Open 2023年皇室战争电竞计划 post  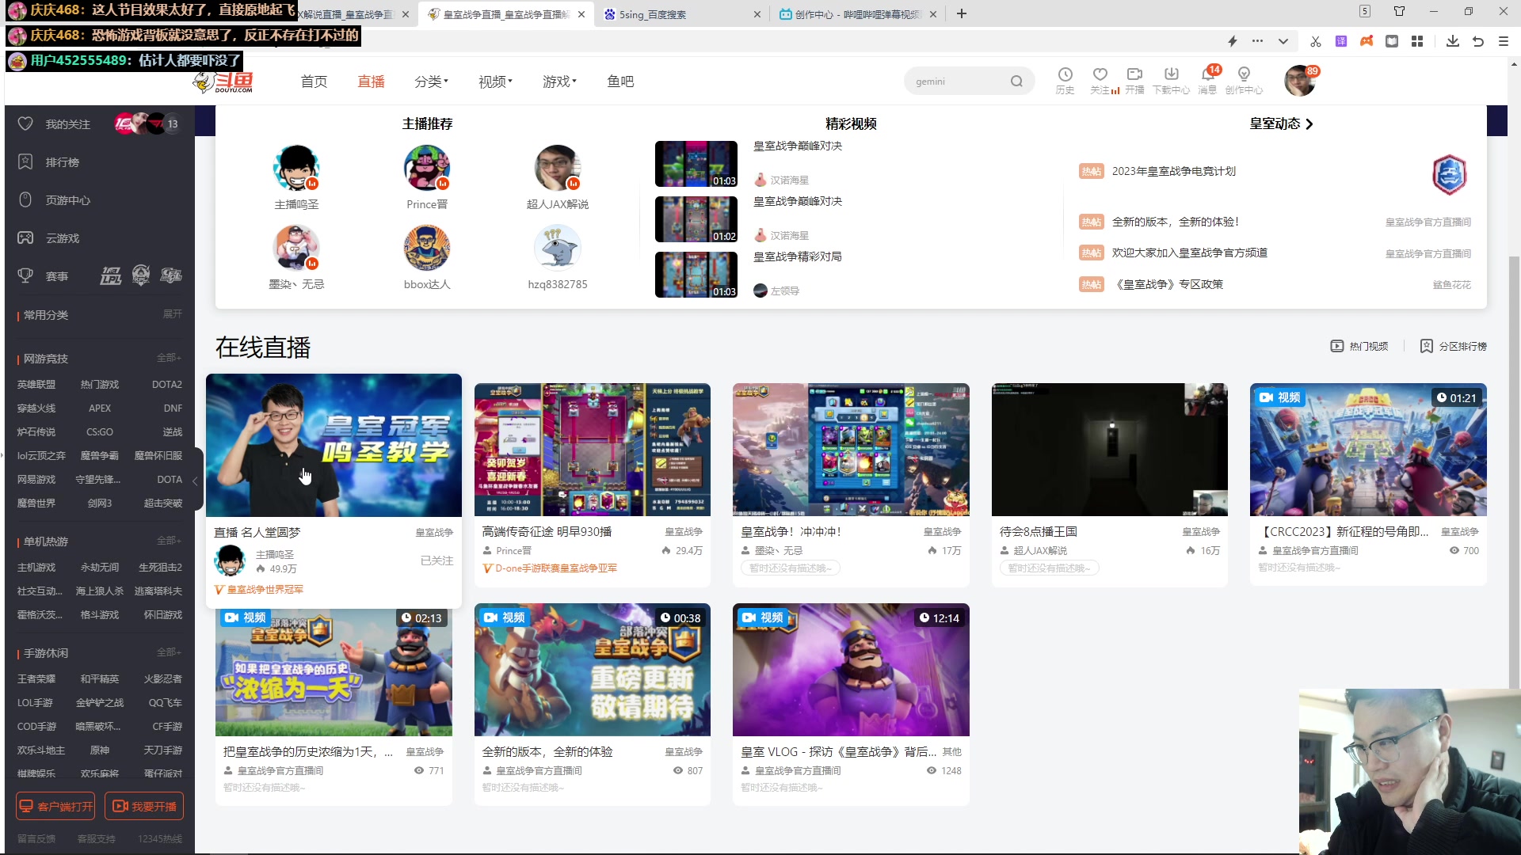(1173, 171)
